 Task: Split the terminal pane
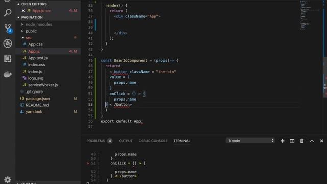tap(292, 141)
